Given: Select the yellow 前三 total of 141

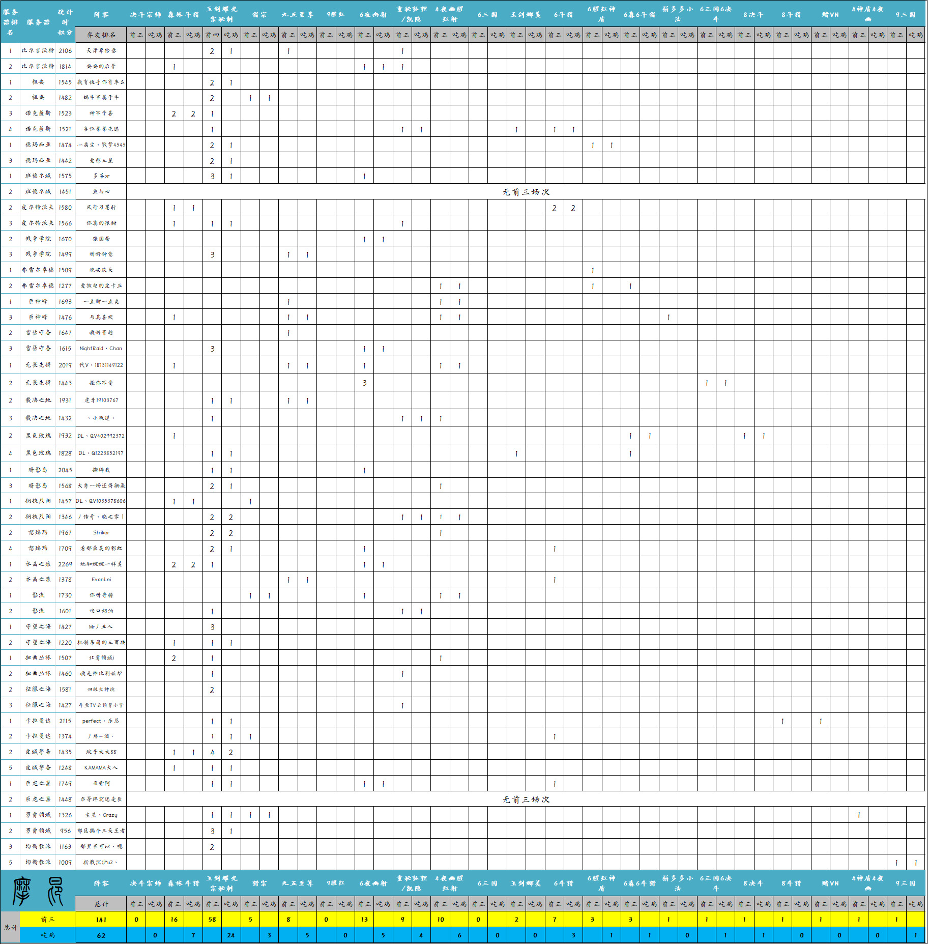Looking at the screenshot, I should [101, 920].
